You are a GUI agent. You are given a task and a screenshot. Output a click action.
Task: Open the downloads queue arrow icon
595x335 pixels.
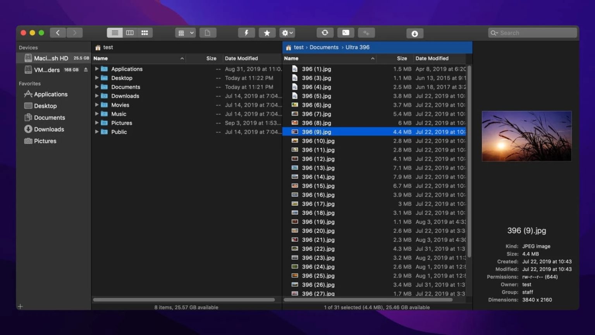click(414, 33)
